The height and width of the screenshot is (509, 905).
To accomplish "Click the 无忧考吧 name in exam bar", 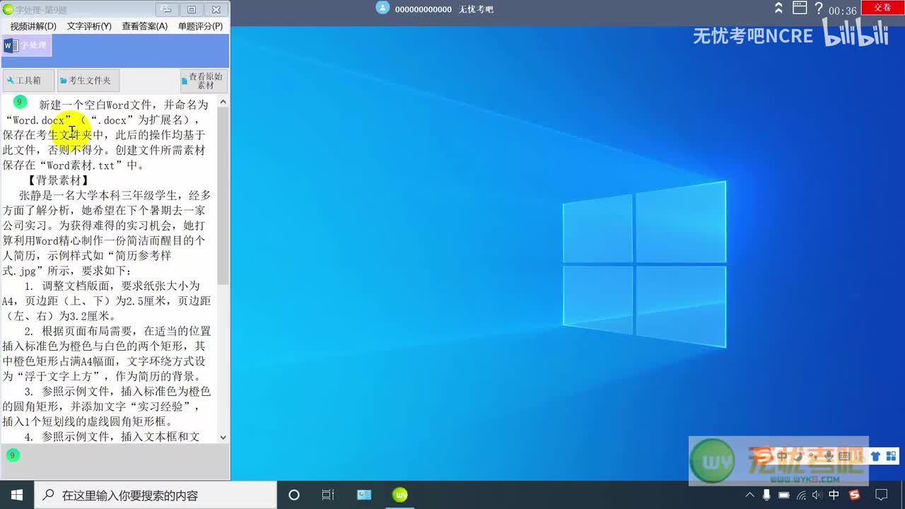I will tap(476, 9).
